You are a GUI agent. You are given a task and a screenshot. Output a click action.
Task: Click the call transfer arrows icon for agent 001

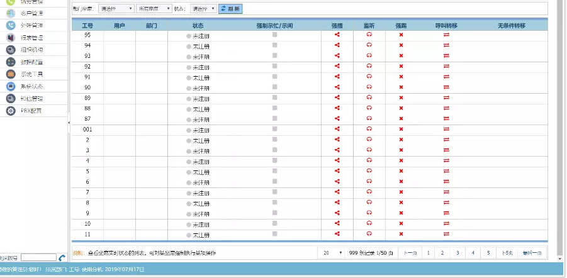click(446, 129)
